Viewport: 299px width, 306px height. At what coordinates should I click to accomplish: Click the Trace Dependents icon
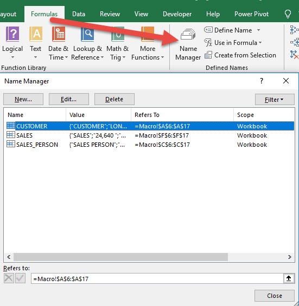[295, 42]
